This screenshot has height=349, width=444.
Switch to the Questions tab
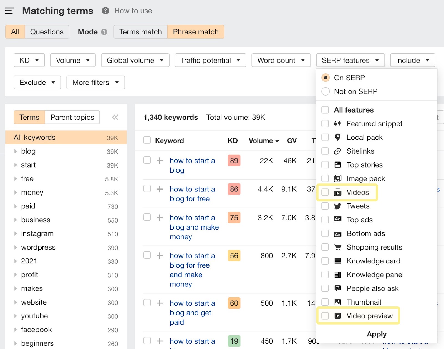47,32
